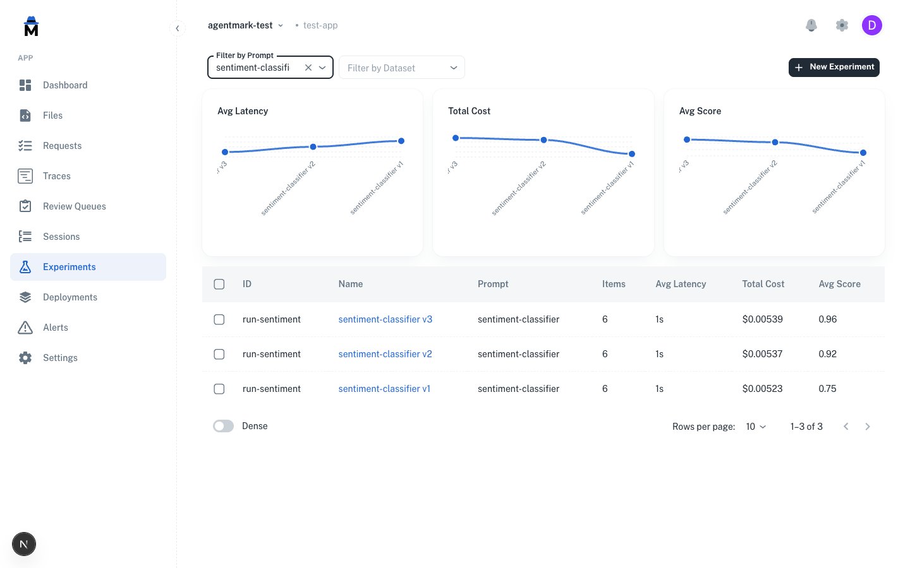Click the Next.js dev tools badge
The image size is (910, 568).
(x=24, y=544)
